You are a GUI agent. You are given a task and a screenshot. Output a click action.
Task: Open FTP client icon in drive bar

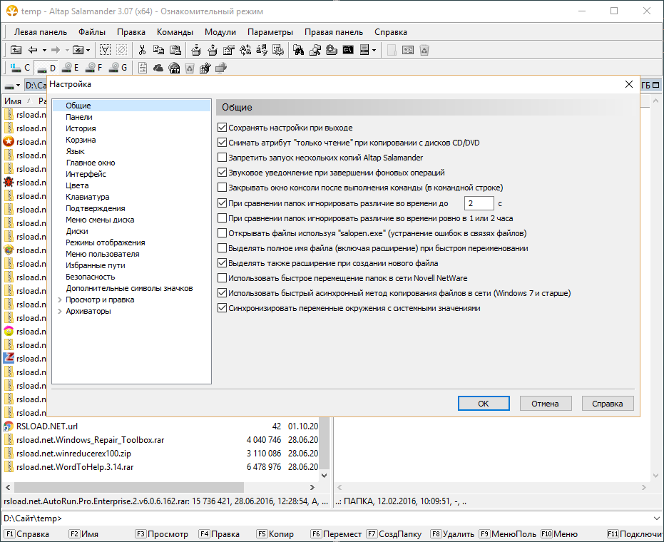(x=174, y=68)
